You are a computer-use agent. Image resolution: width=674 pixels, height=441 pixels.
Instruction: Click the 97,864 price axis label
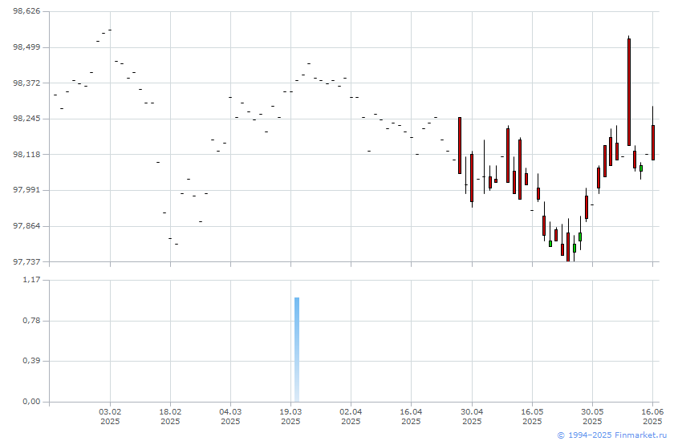26,225
